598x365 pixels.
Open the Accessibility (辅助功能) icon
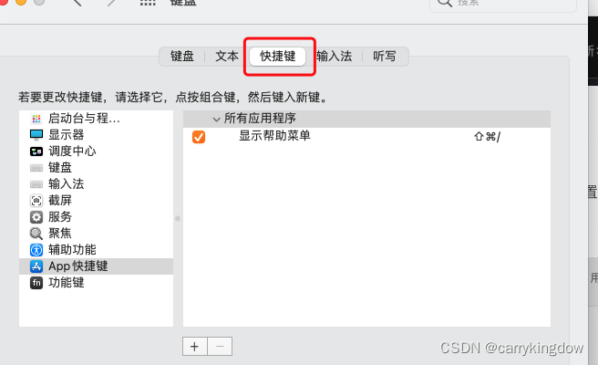coord(36,250)
